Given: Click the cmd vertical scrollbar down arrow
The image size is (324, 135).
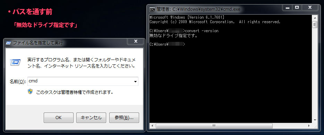Looking at the screenshot, I should pyautogui.click(x=315, y=120).
